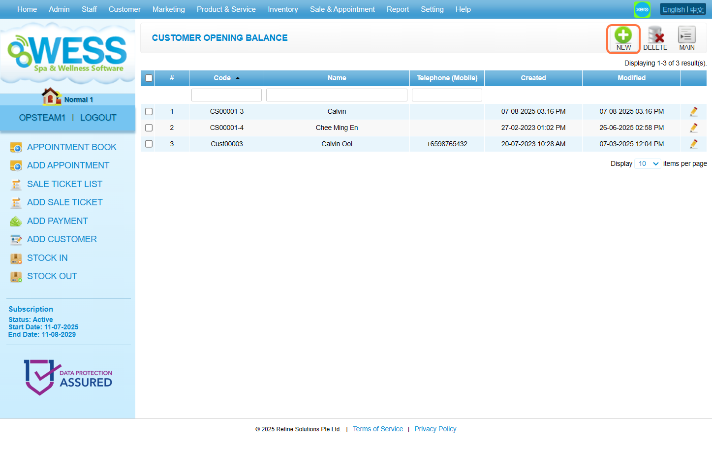Check the box for row CS00001-3

coord(149,112)
